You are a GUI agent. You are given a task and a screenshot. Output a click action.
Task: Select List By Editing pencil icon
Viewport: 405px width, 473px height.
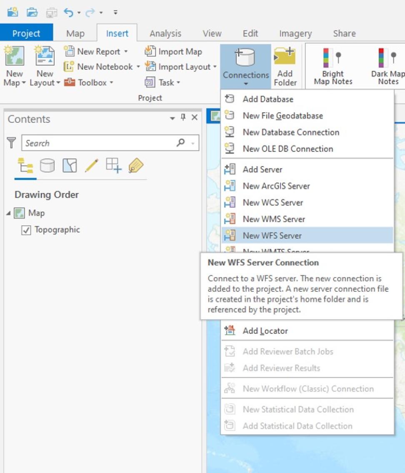click(91, 165)
